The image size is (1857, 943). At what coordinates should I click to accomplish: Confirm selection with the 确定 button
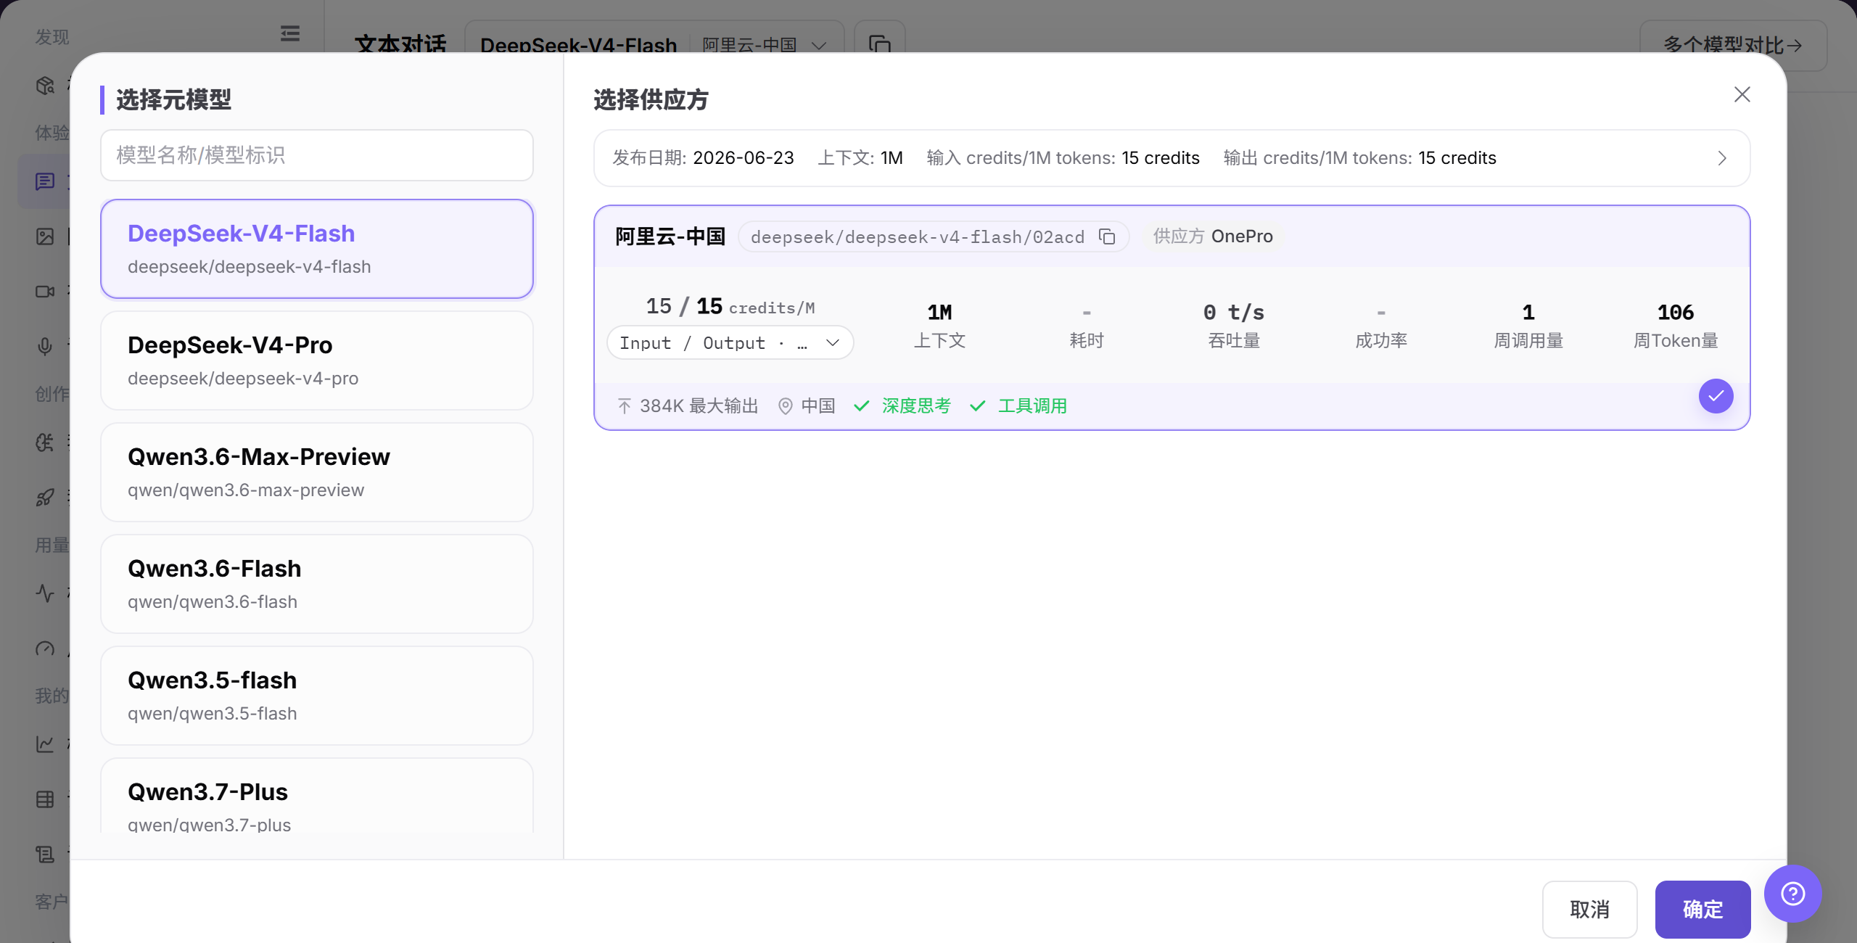point(1702,909)
